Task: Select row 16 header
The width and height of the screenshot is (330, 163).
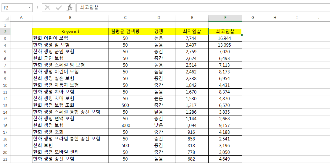Action: pos(5,126)
